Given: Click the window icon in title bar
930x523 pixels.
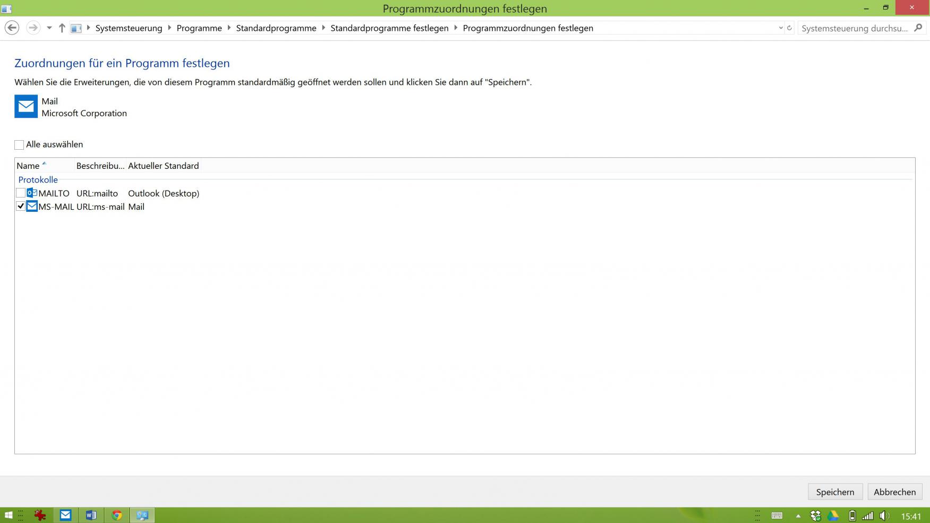Looking at the screenshot, I should (x=6, y=8).
